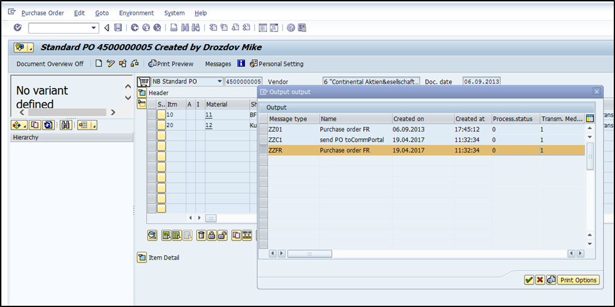
Task: Click the Create new document icon
Action: (99, 64)
